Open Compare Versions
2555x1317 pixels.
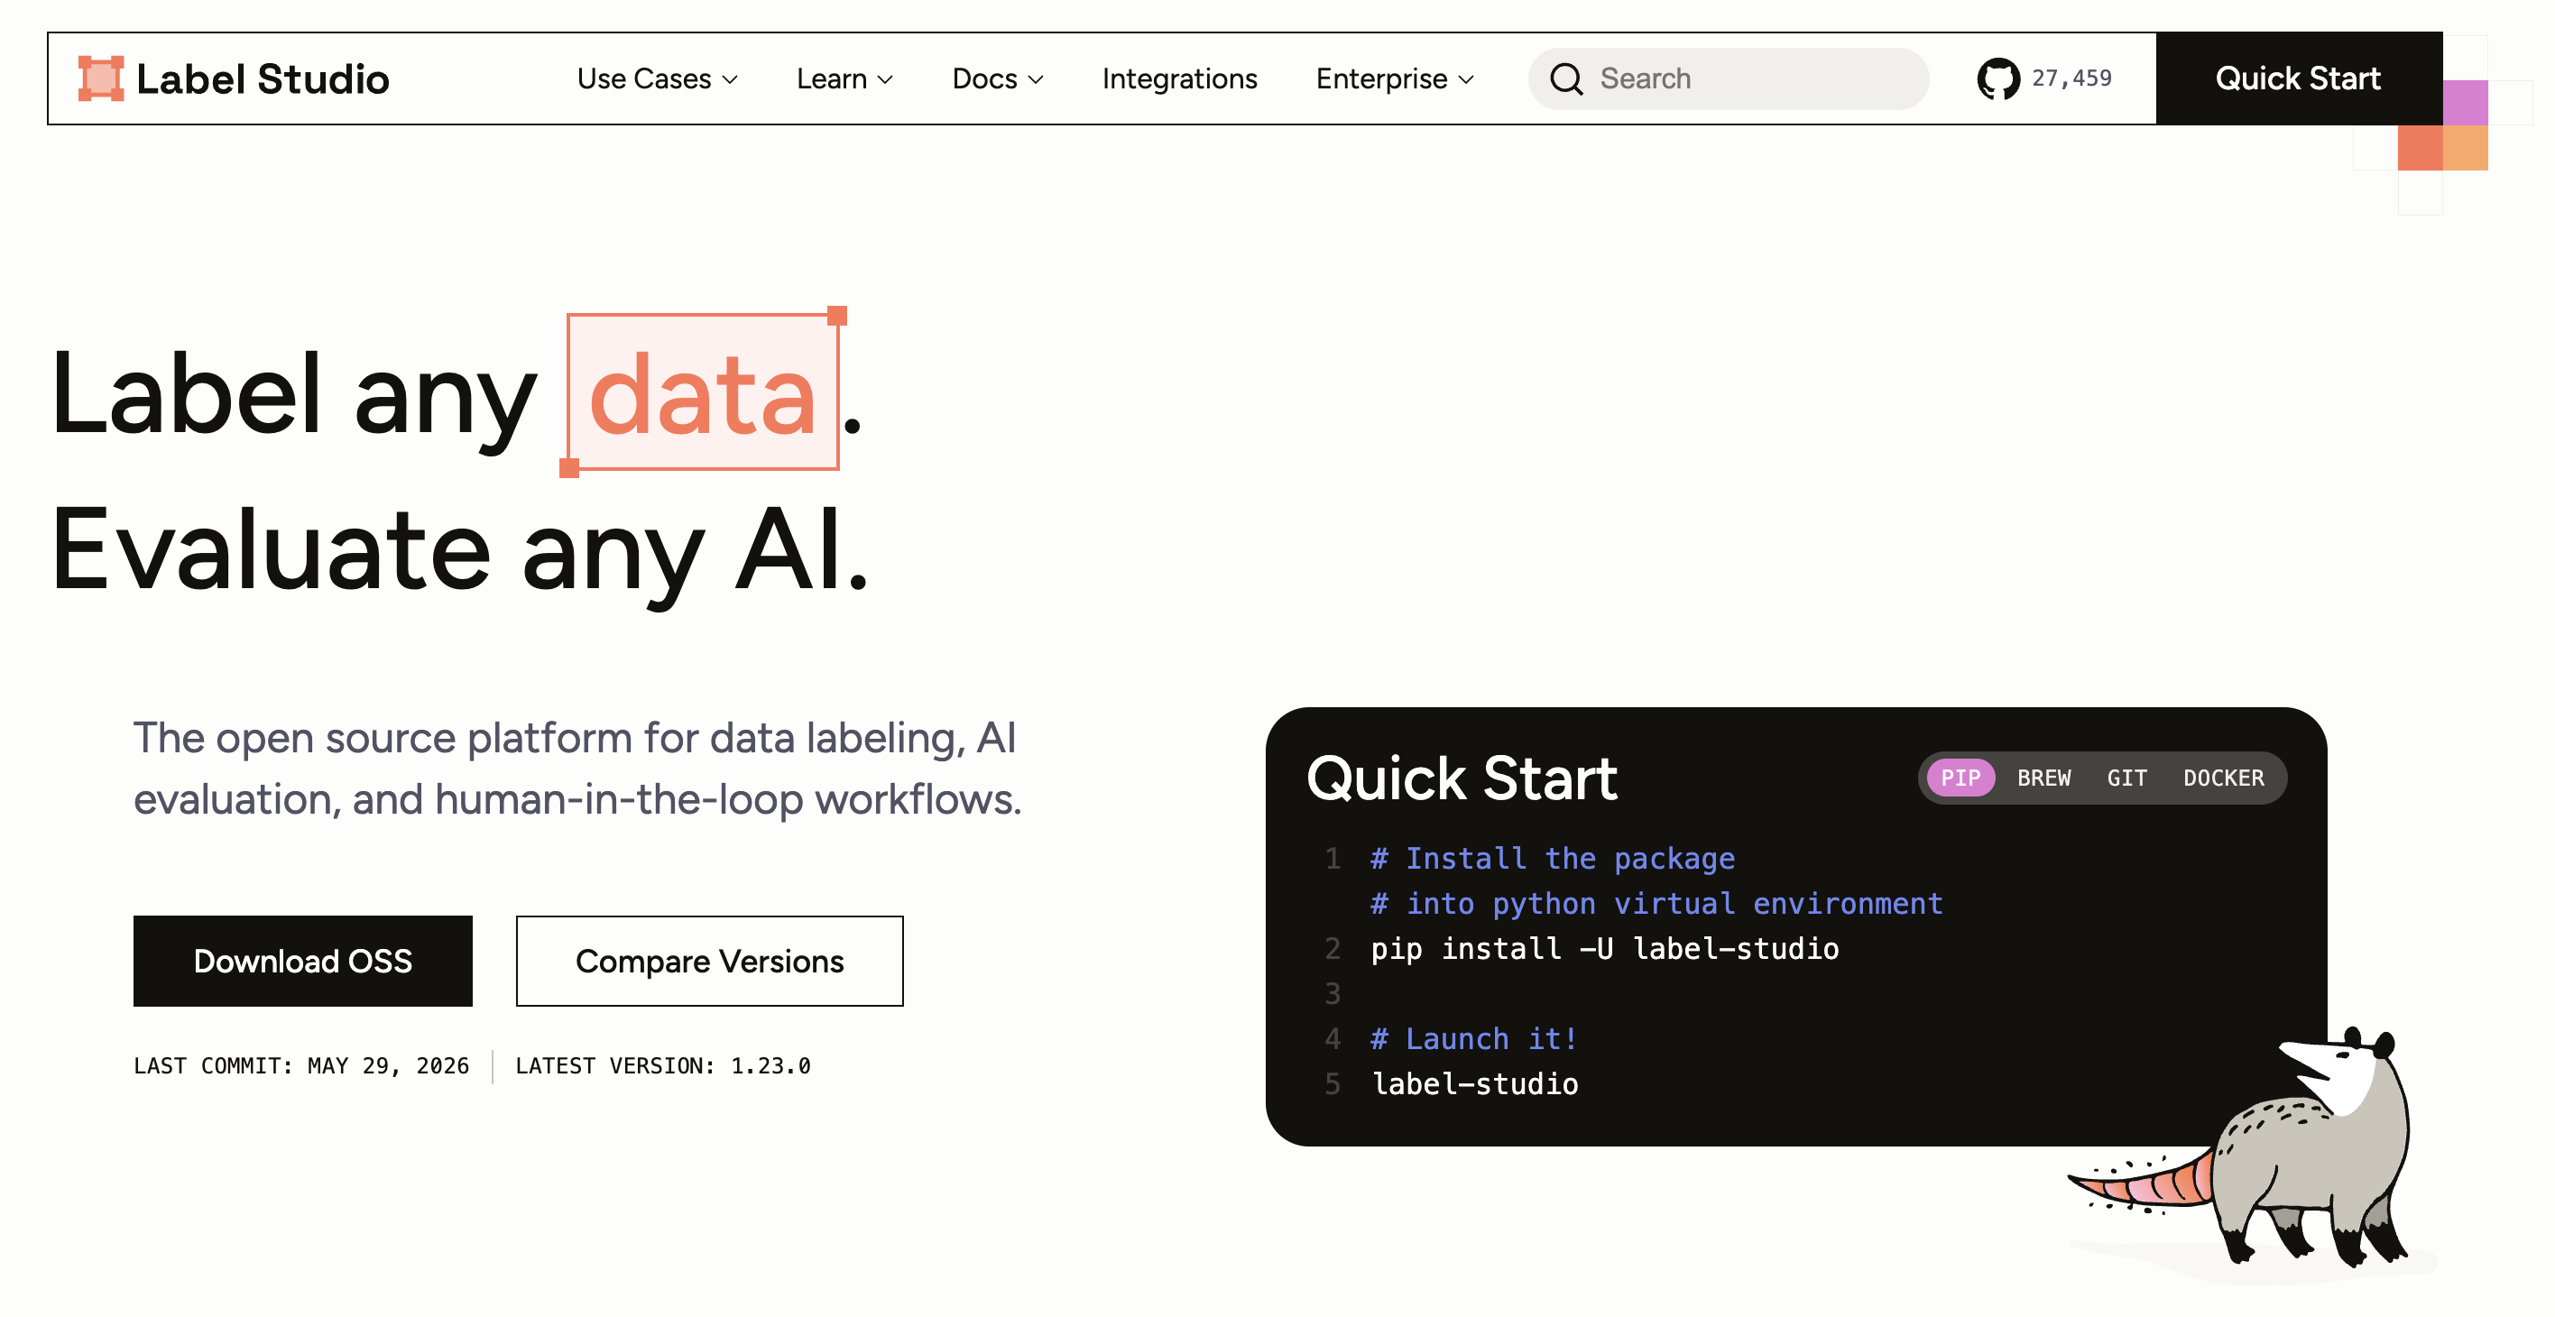(x=709, y=960)
